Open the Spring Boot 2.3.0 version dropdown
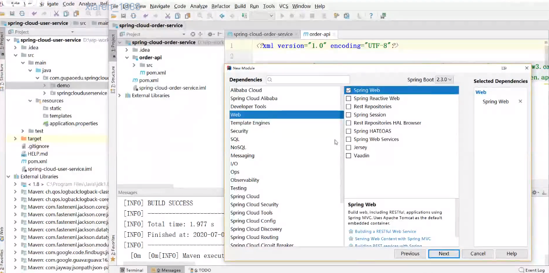The height and width of the screenshot is (273, 549). (444, 80)
